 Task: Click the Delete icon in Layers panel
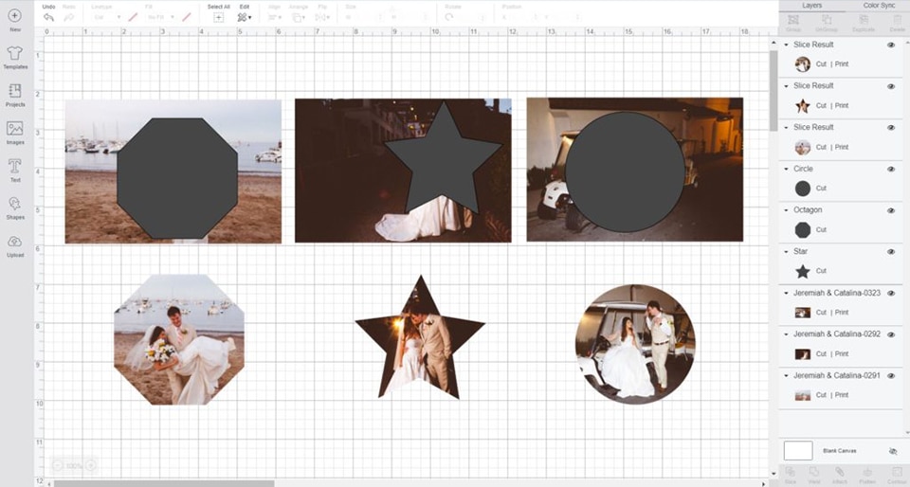(x=897, y=20)
